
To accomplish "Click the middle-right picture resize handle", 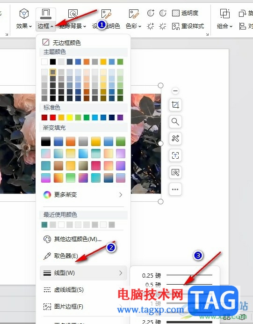I will 160,143.
